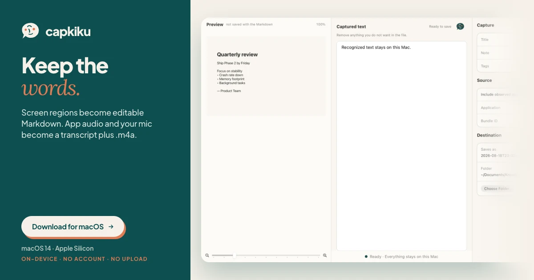The image size is (534, 280).
Task: Click the preview zoom slider handle
Action: point(235,256)
